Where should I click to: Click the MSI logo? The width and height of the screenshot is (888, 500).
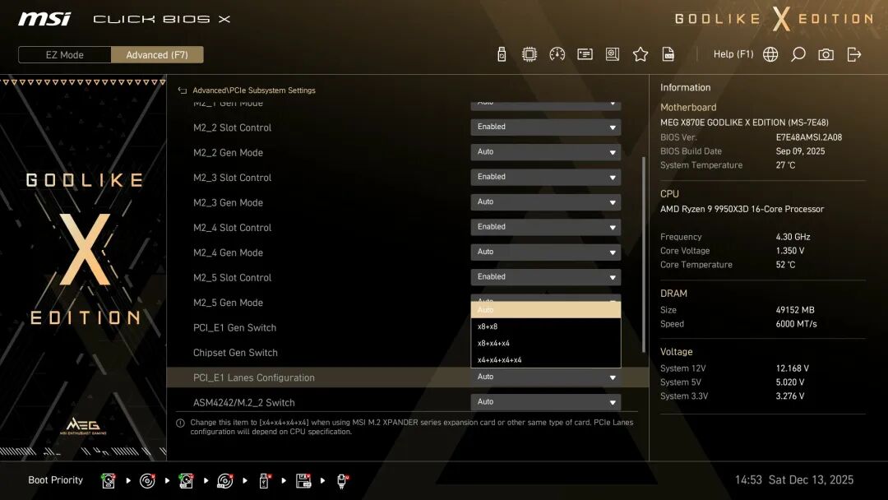pyautogui.click(x=44, y=19)
